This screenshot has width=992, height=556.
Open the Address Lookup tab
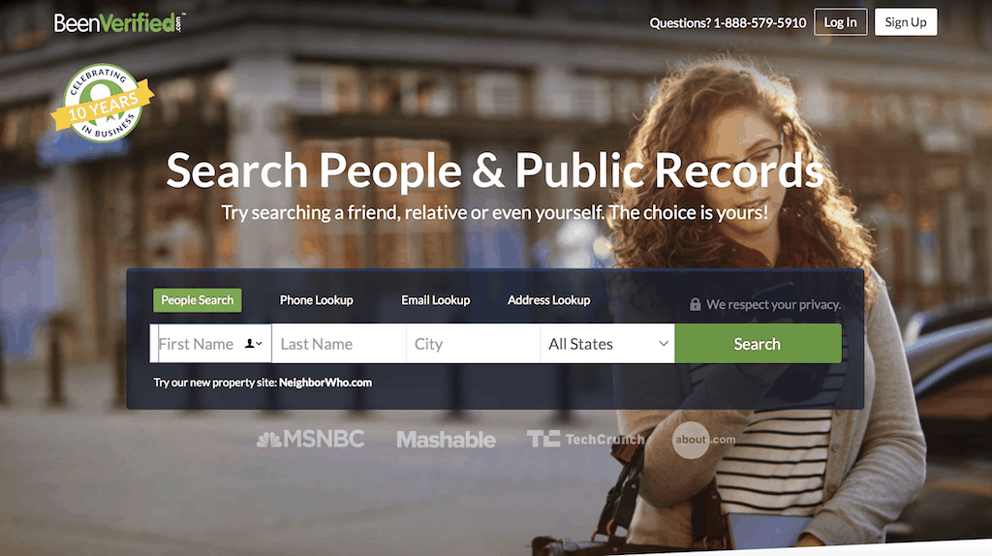tap(548, 300)
